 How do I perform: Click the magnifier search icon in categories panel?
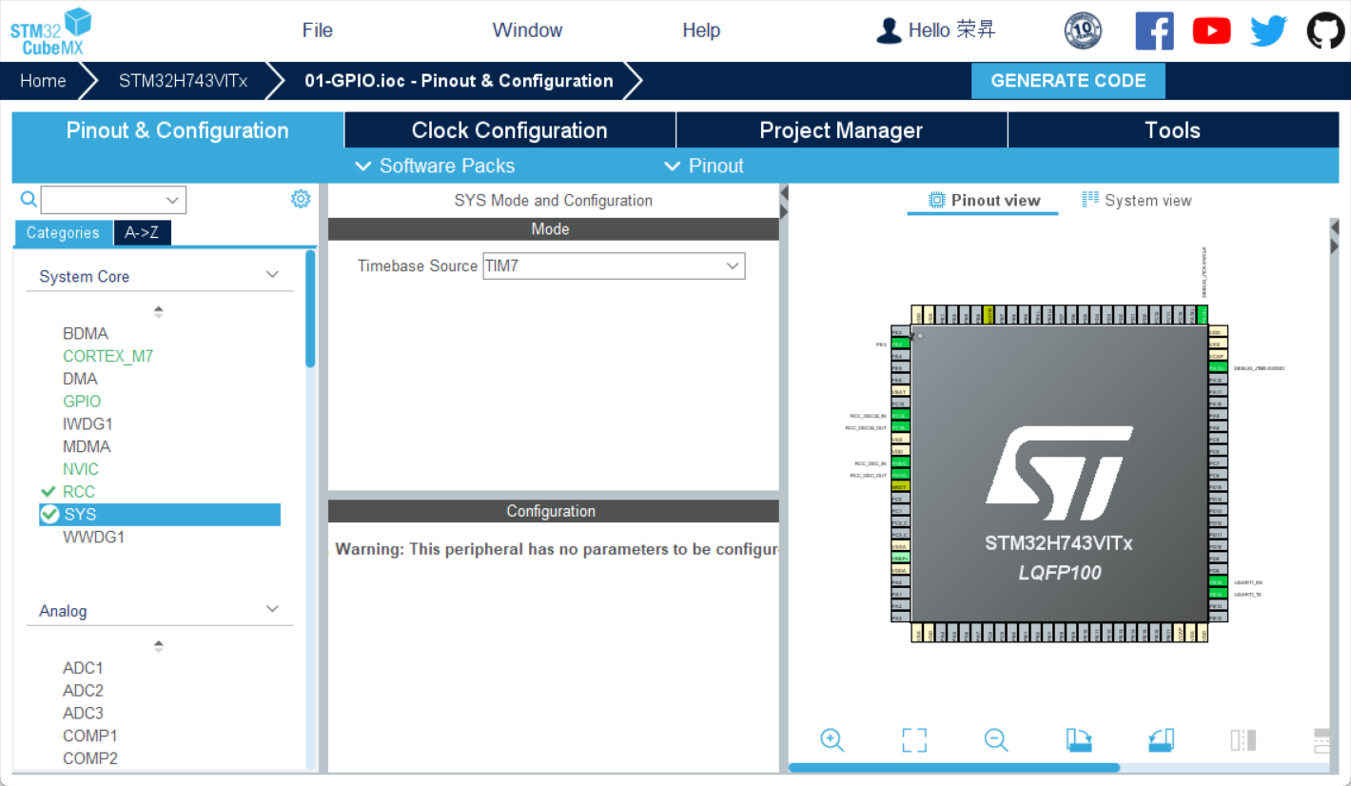coord(29,199)
